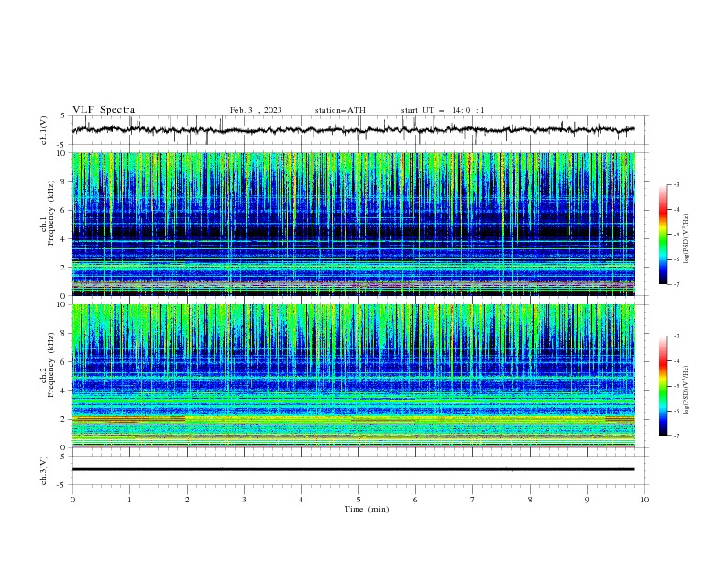
Task: Click the "ch.3(V)" axis label
Action: (44, 470)
